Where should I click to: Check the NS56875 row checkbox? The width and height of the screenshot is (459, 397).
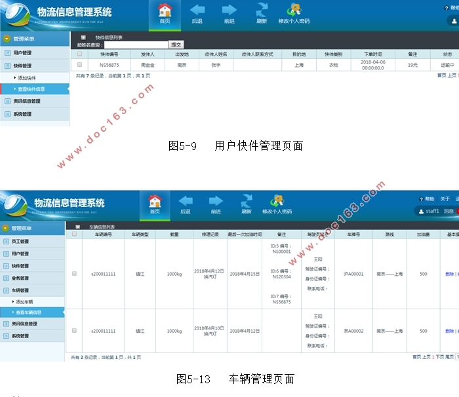click(x=79, y=65)
